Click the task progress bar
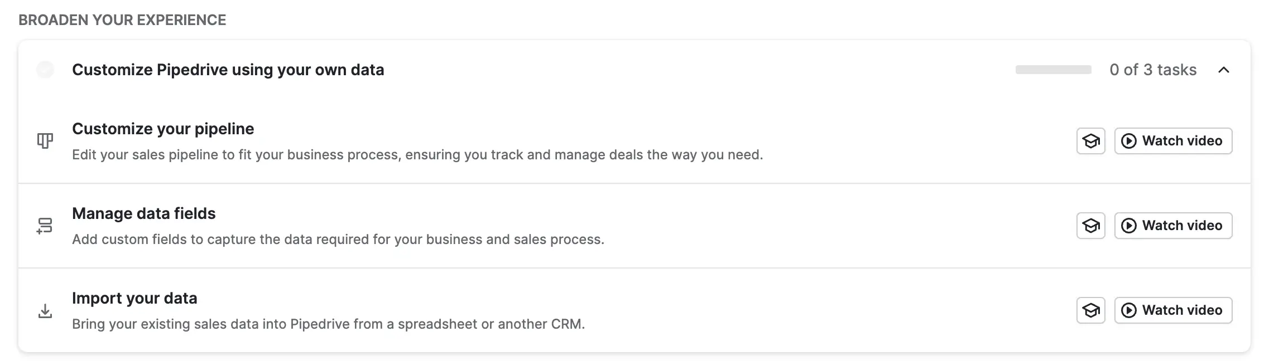Viewport: 1269px width, 361px height. tap(1053, 70)
